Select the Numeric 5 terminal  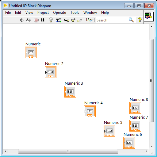(109, 131)
